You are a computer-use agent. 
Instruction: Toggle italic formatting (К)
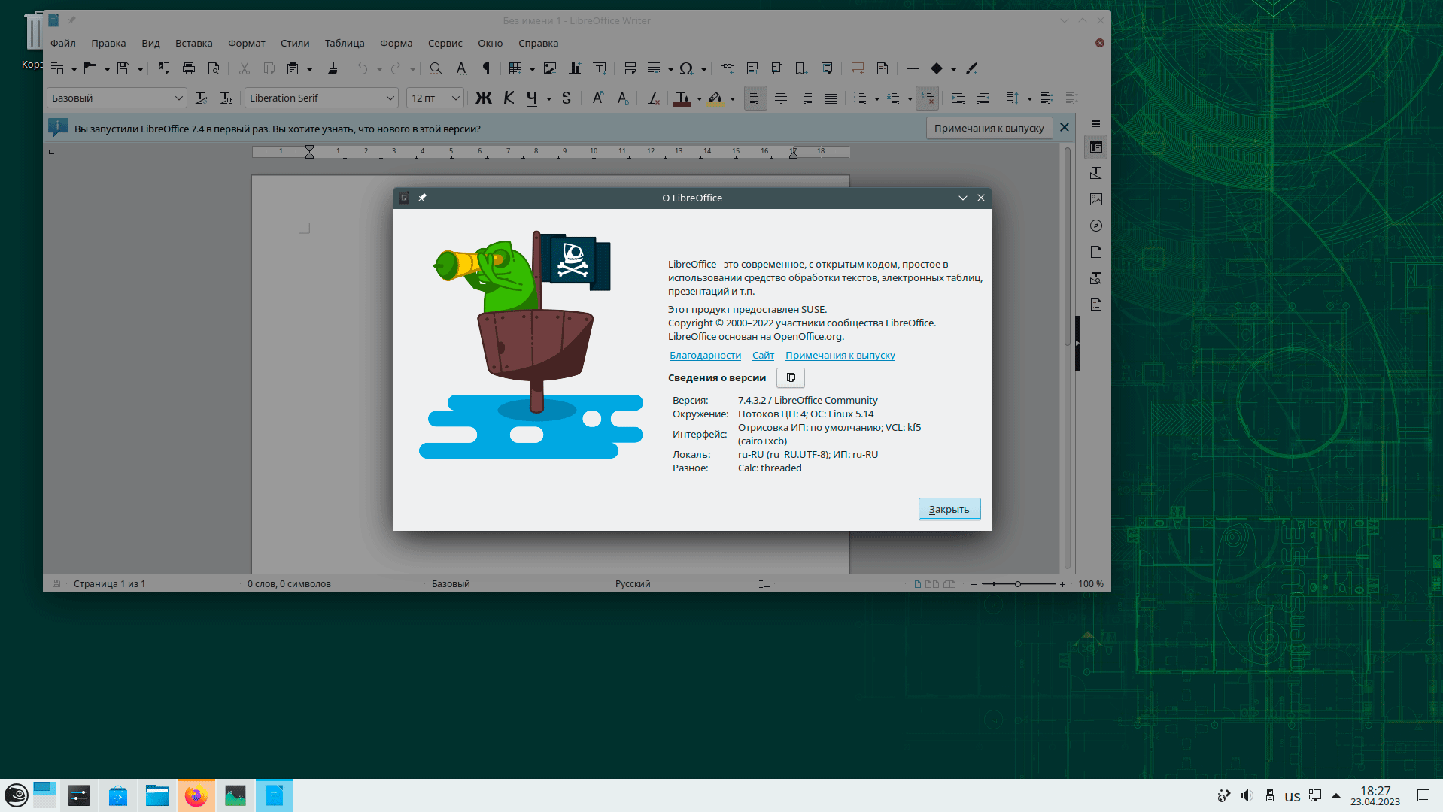[509, 98]
